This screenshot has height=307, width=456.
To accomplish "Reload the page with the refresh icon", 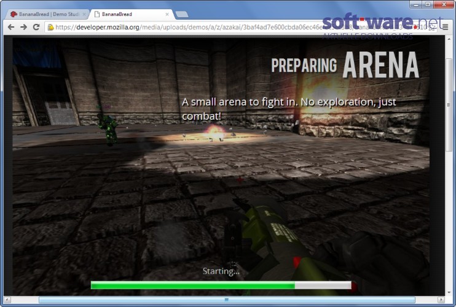I will (x=36, y=27).
